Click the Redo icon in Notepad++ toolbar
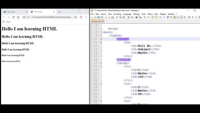This screenshot has height=113, width=200. pos(132,17)
